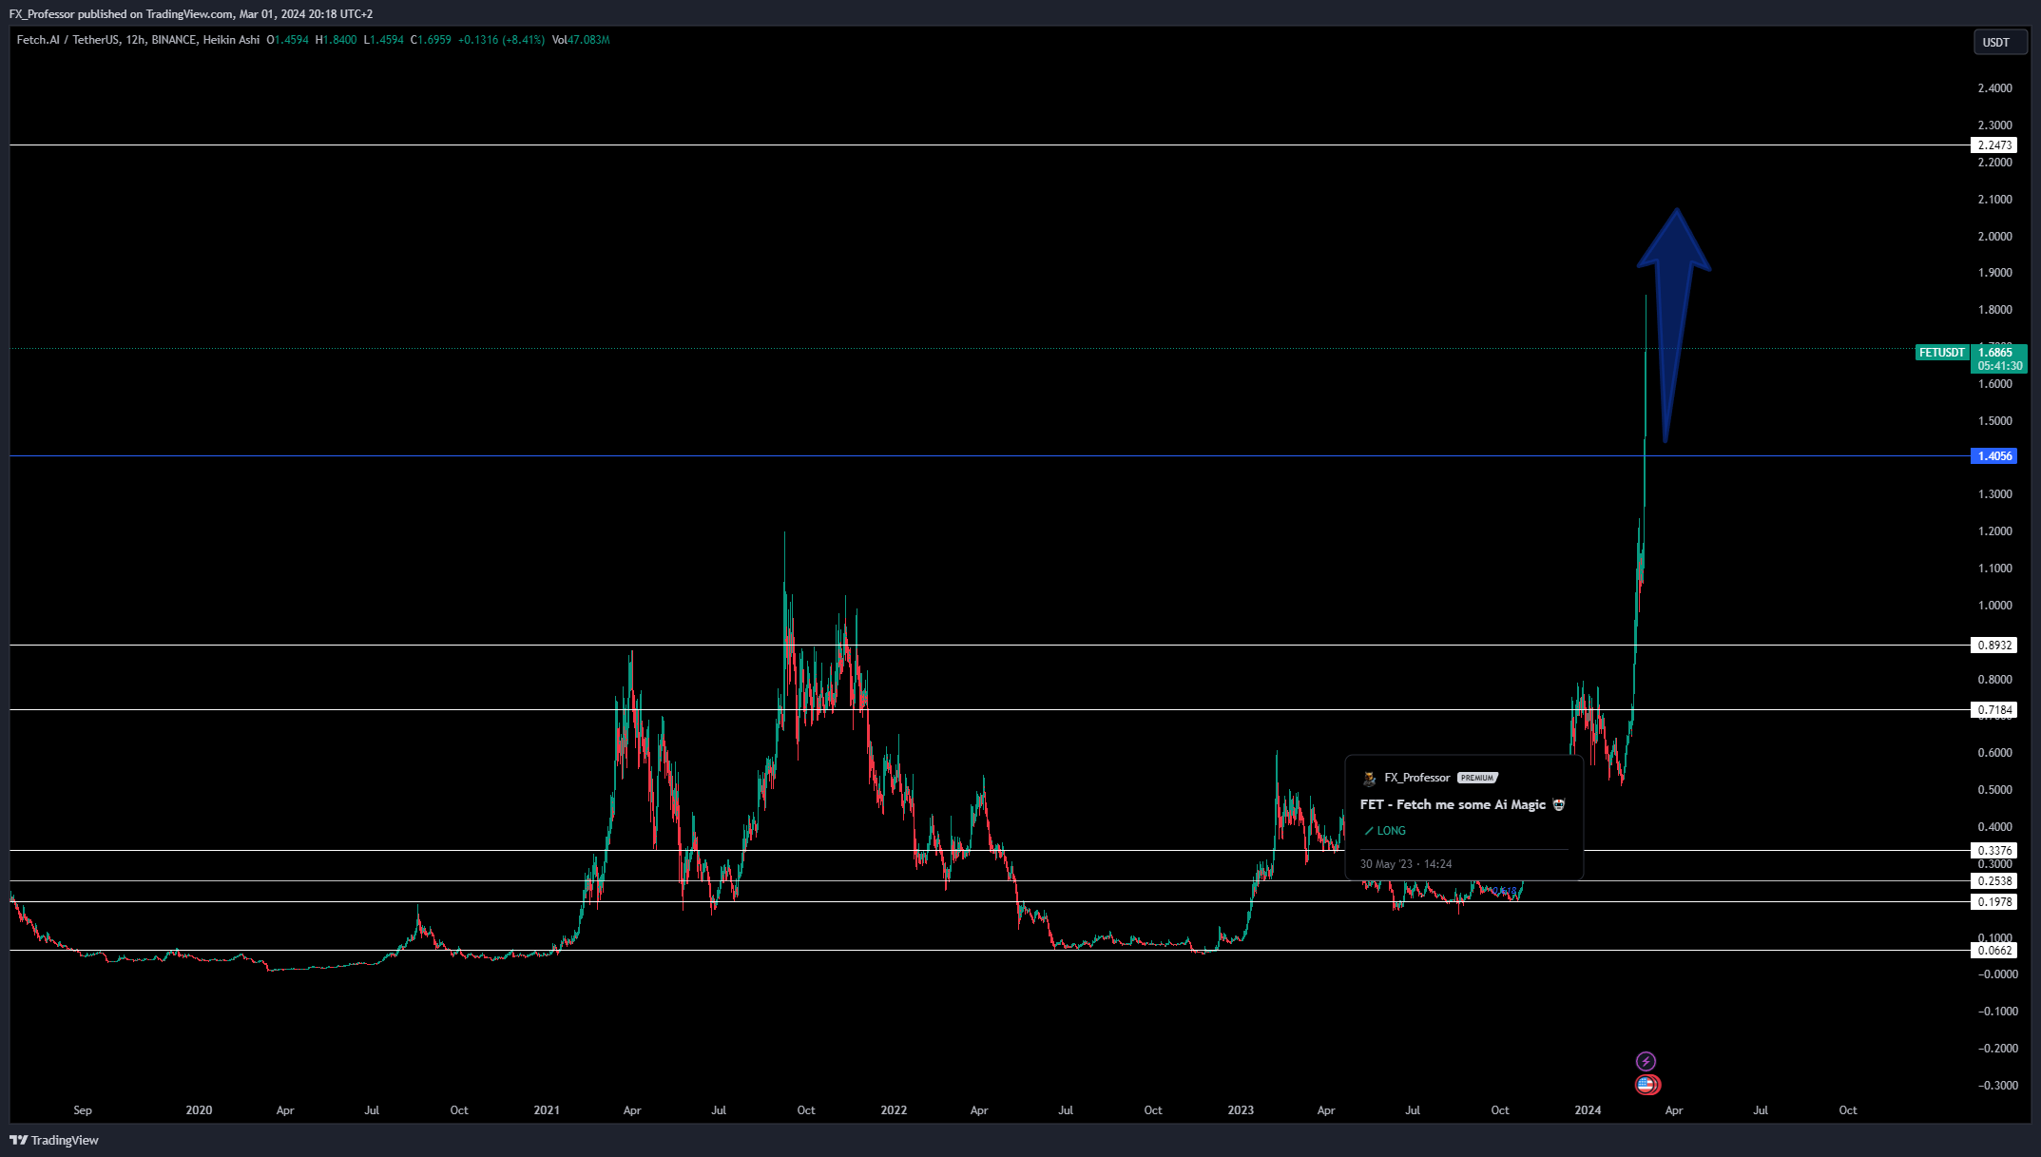The height and width of the screenshot is (1157, 2041).
Task: Select the blue 1.4056 price line label
Action: click(1994, 456)
